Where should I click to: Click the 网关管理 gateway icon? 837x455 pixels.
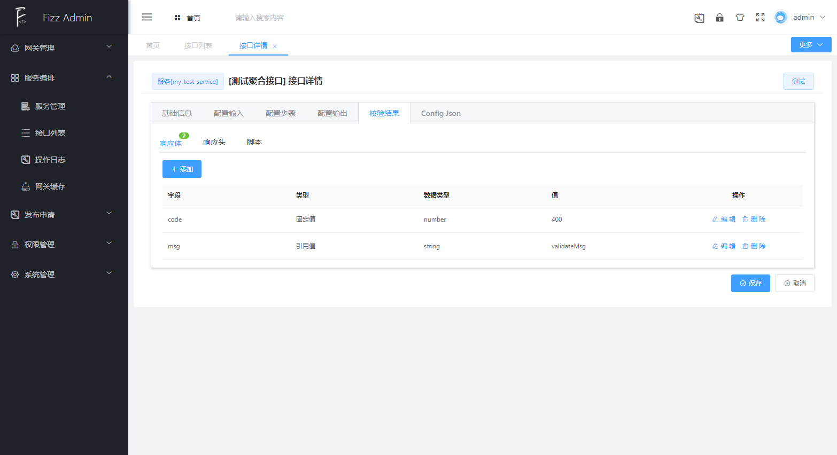(15, 48)
